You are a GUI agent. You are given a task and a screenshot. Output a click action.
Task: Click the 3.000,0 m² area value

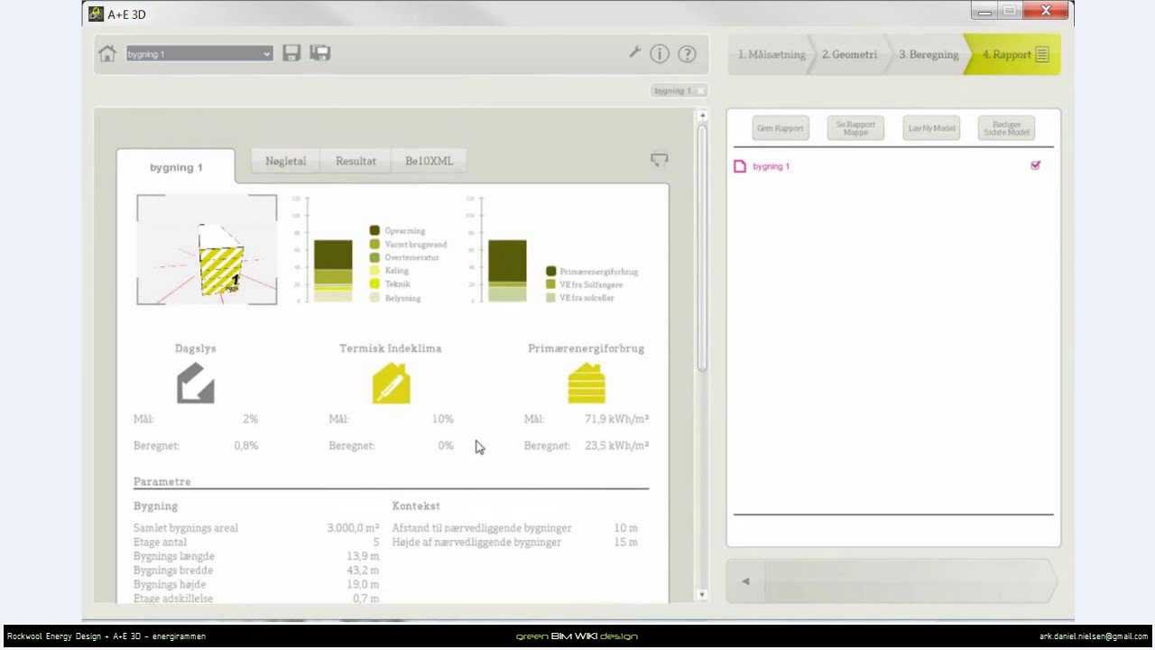click(x=353, y=528)
